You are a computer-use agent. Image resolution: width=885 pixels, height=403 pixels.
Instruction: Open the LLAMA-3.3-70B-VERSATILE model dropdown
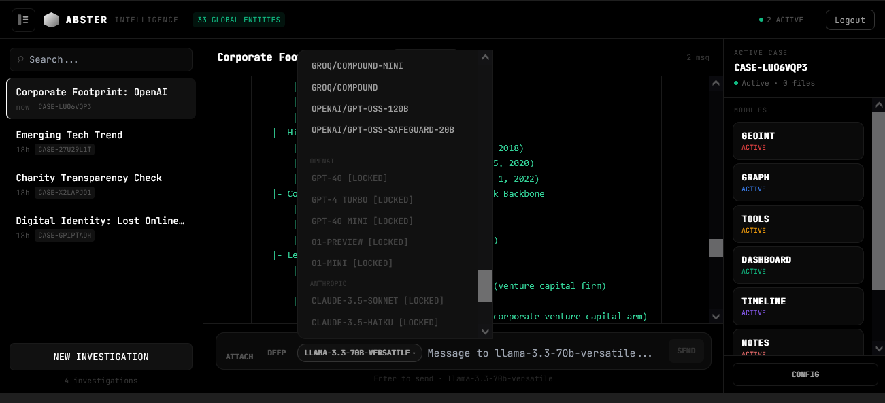click(359, 353)
